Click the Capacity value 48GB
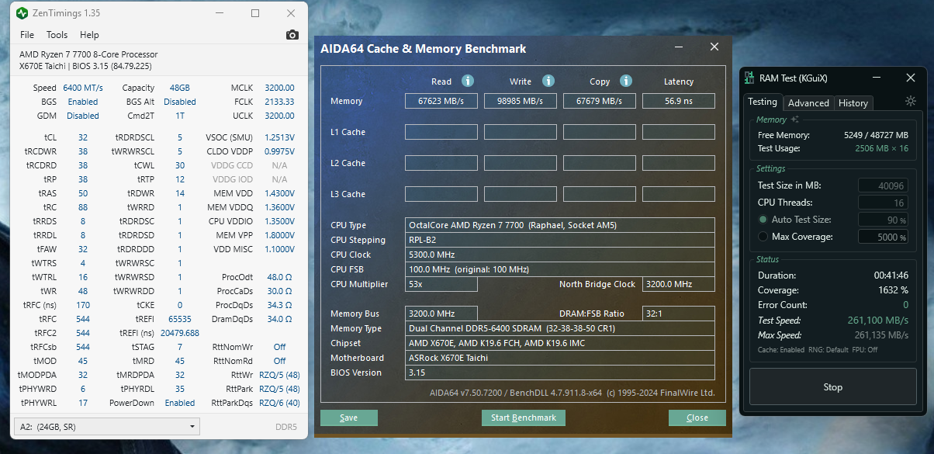This screenshot has height=454, width=934. tap(179, 88)
